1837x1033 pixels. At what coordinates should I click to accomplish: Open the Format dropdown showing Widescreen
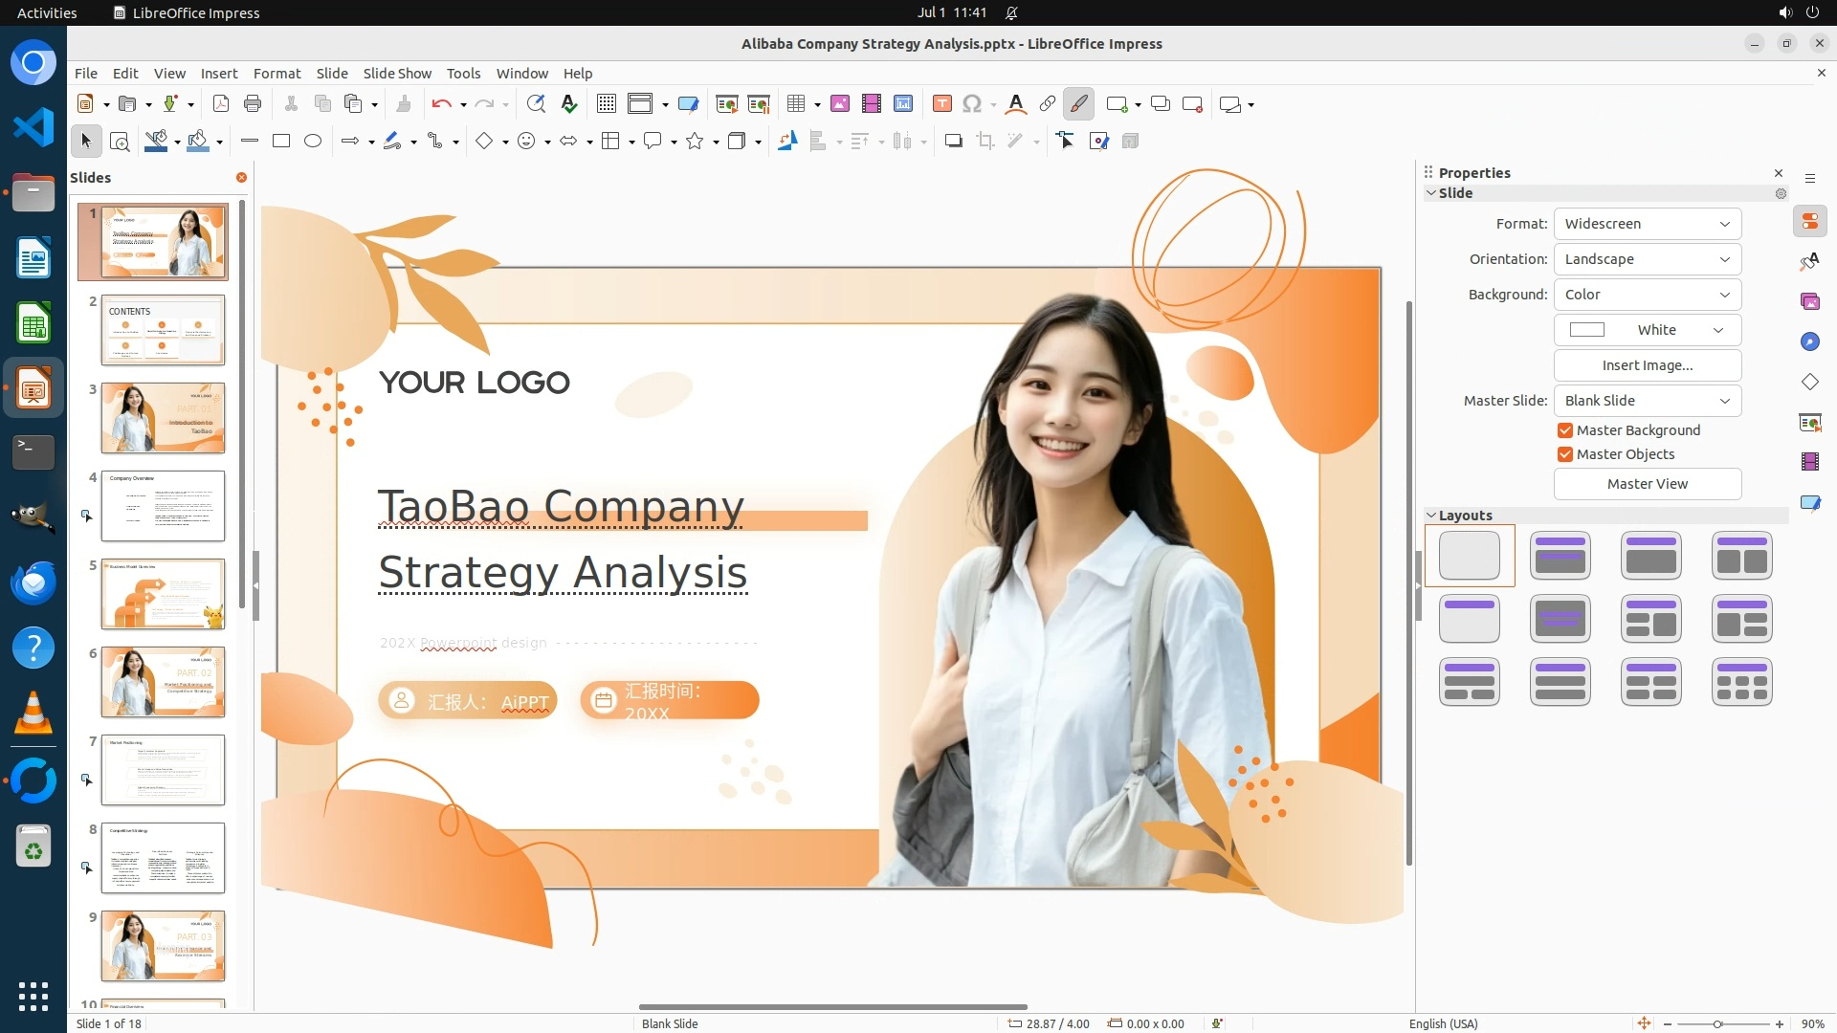point(1647,224)
